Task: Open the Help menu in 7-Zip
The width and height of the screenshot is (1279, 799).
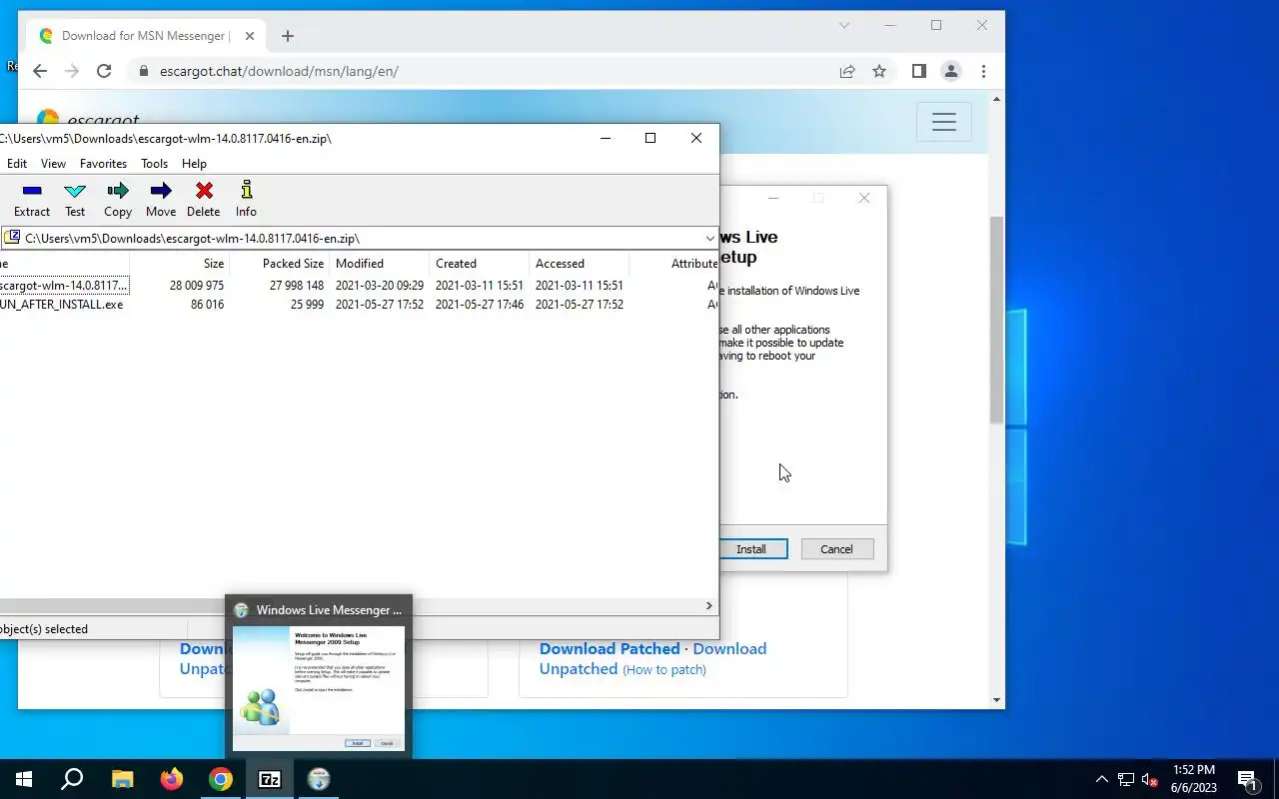Action: pos(194,164)
